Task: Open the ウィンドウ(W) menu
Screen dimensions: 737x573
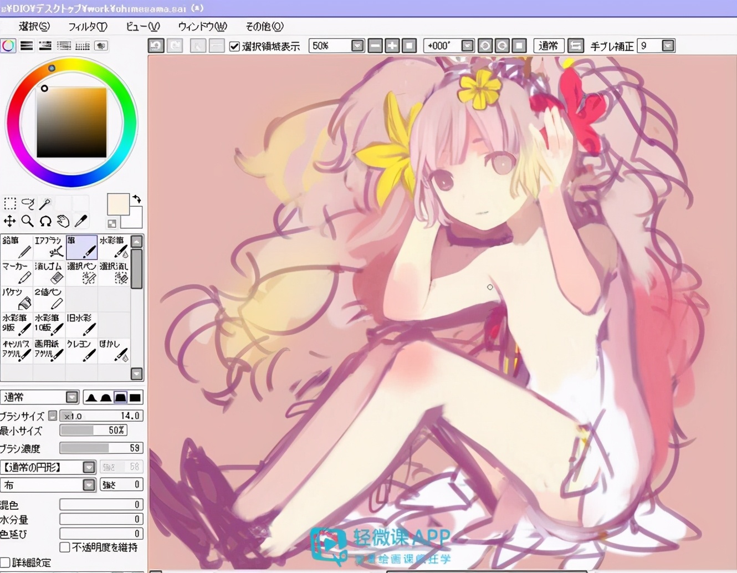Action: click(202, 27)
